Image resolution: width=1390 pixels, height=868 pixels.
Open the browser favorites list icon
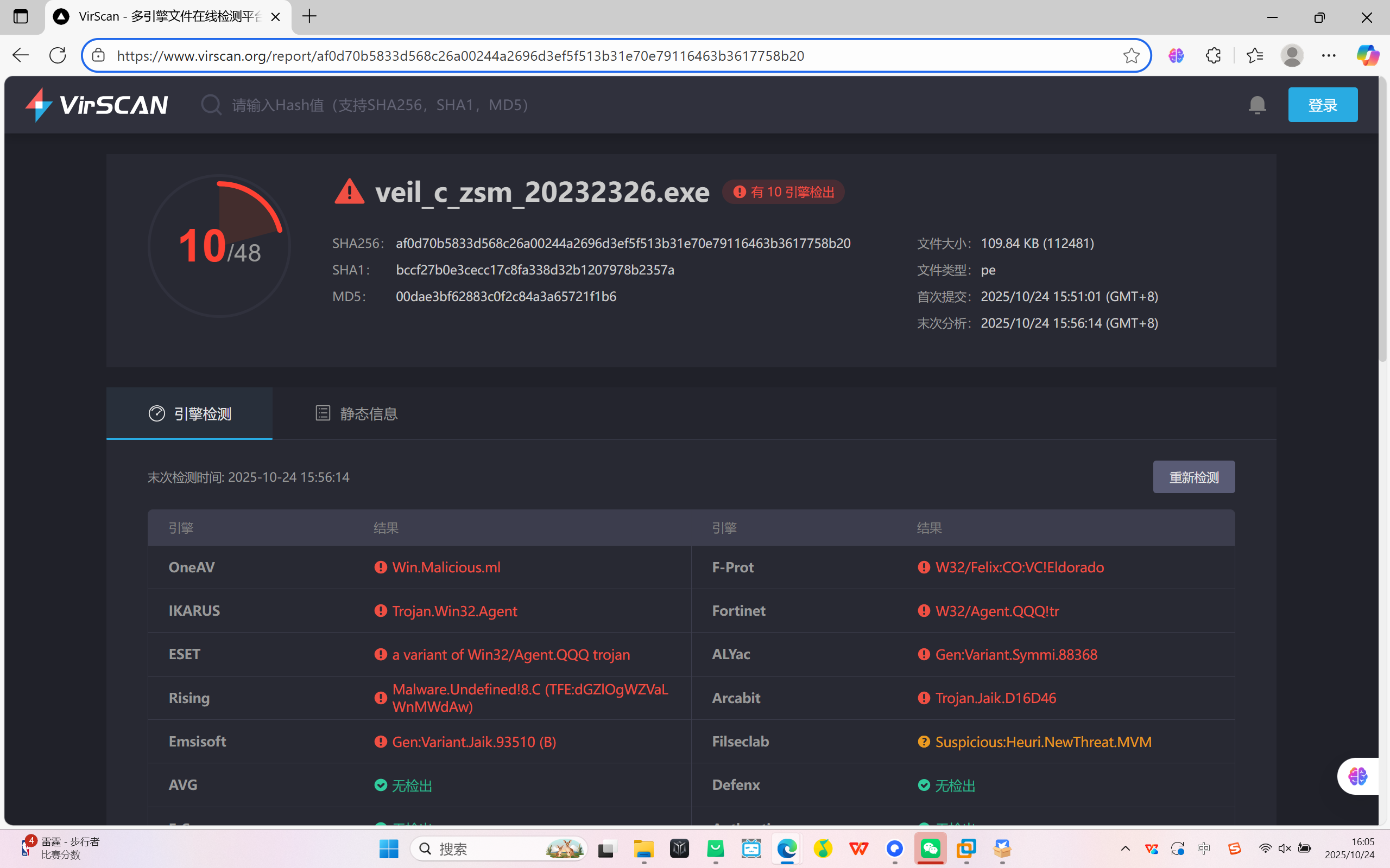click(1254, 56)
